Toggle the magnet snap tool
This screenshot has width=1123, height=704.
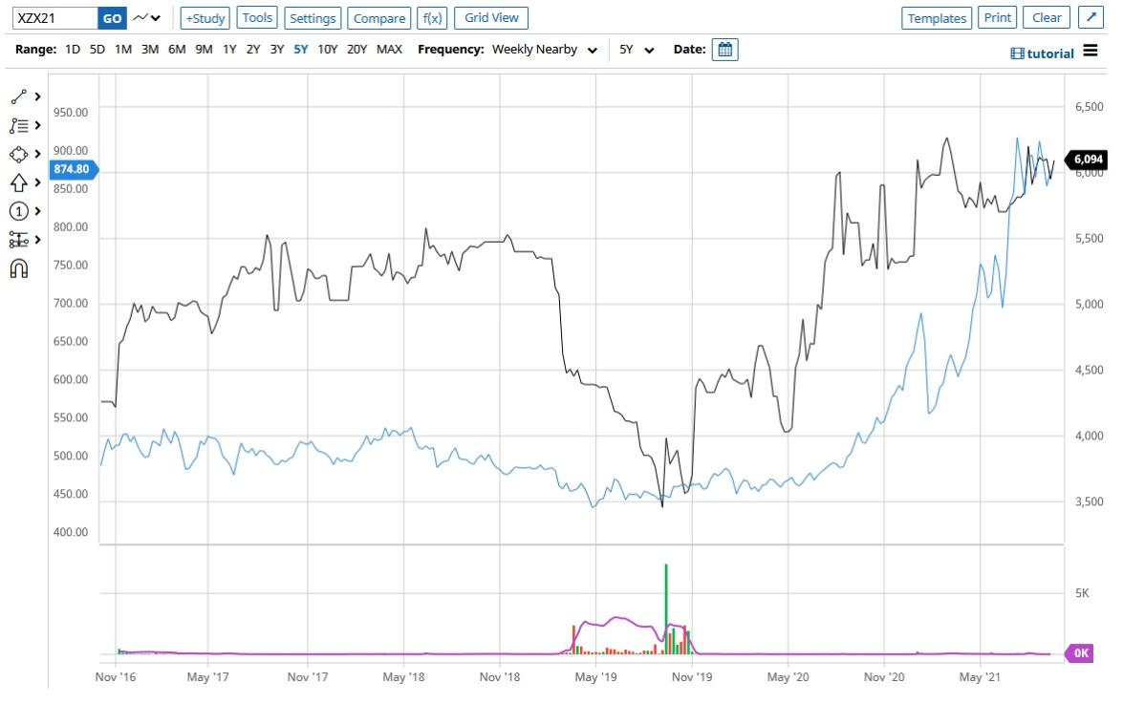click(x=19, y=268)
